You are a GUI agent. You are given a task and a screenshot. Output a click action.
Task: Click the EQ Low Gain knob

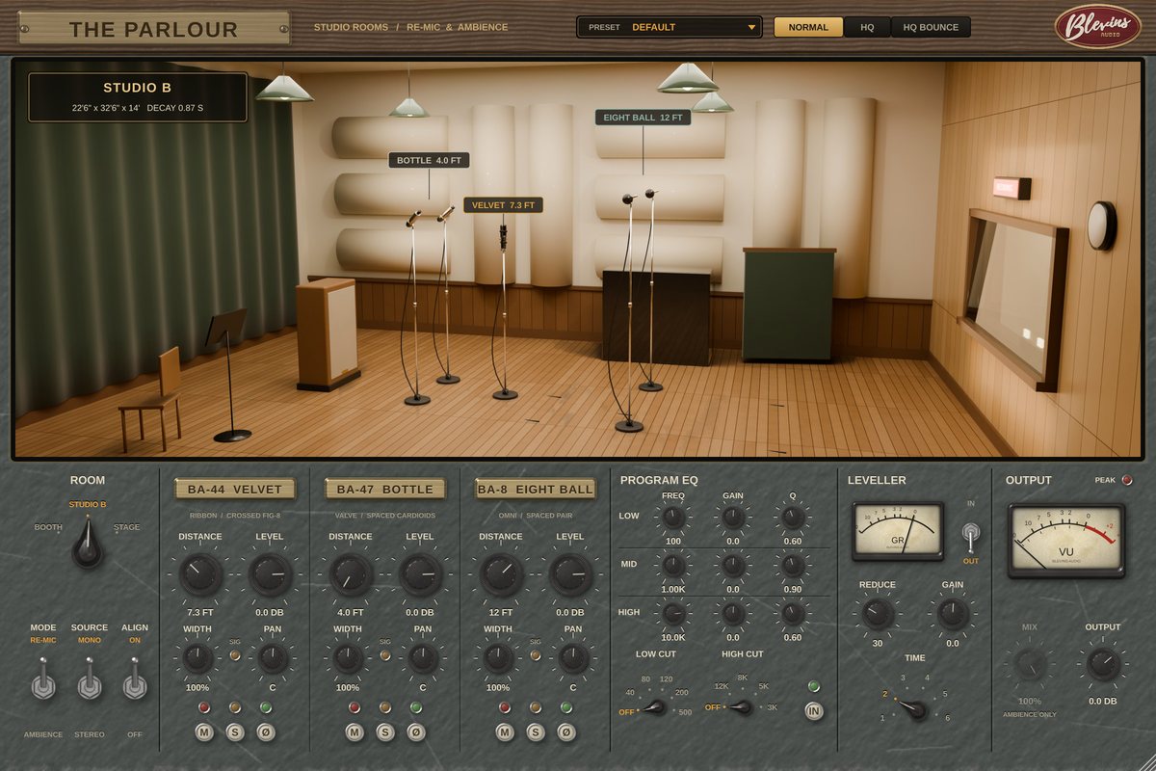pyautogui.click(x=733, y=518)
